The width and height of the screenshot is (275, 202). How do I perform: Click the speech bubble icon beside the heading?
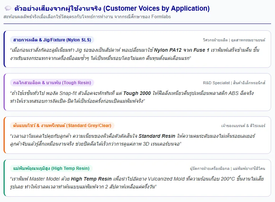[8, 8]
